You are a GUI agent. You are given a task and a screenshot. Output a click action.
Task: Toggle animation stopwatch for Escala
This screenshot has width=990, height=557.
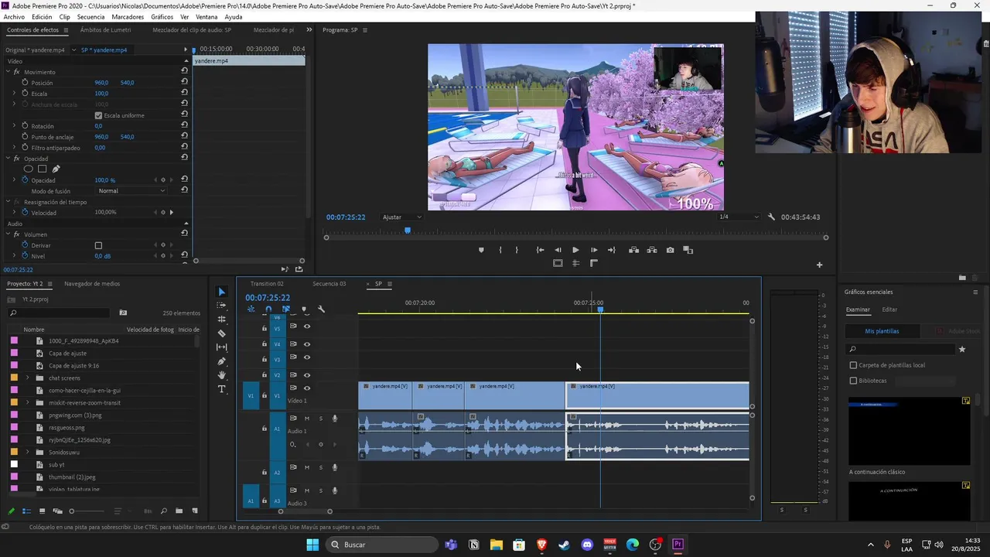pyautogui.click(x=25, y=93)
